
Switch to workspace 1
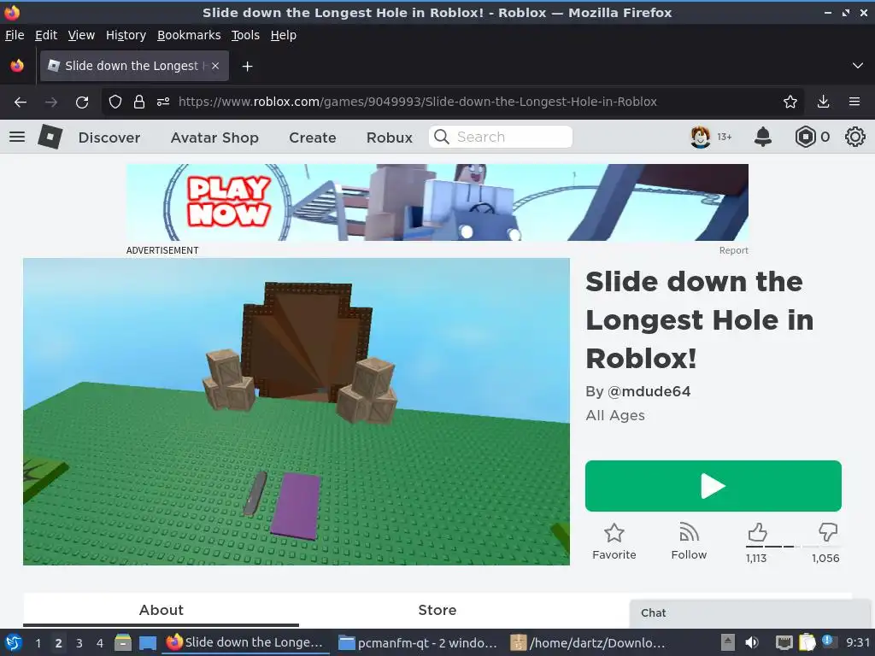38,643
